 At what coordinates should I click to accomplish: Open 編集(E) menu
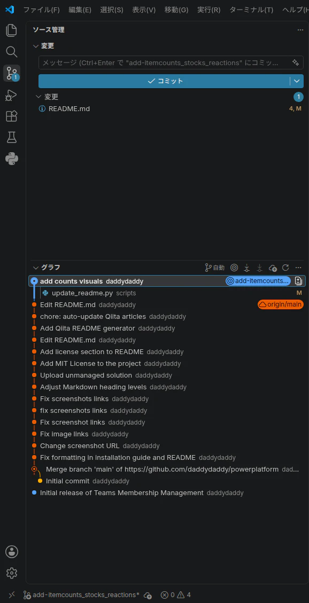[x=80, y=10]
